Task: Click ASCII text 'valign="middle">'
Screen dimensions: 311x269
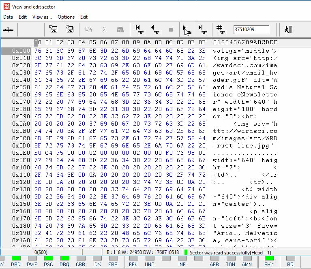Action: pyautogui.click(x=245, y=51)
